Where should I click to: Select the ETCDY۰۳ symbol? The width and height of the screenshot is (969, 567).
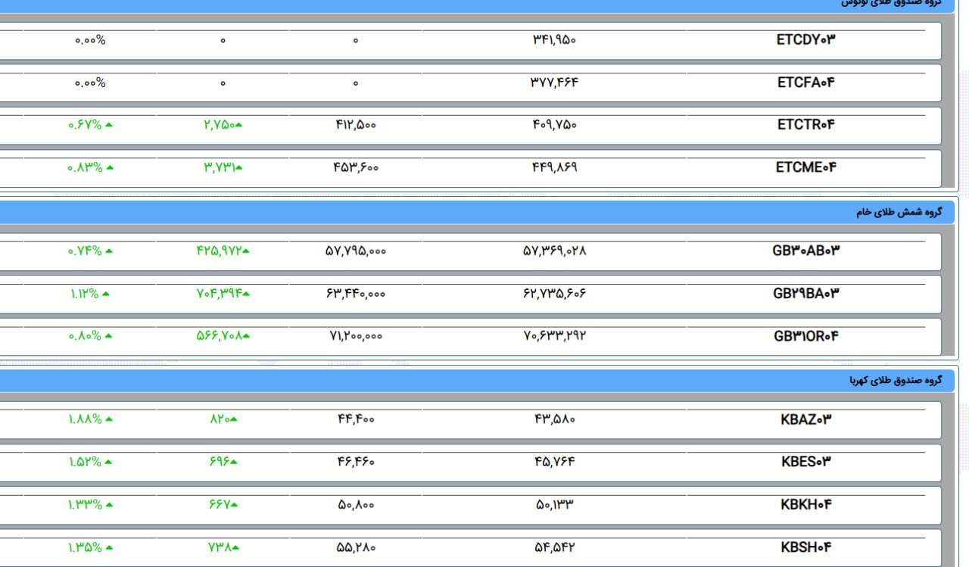[806, 40]
